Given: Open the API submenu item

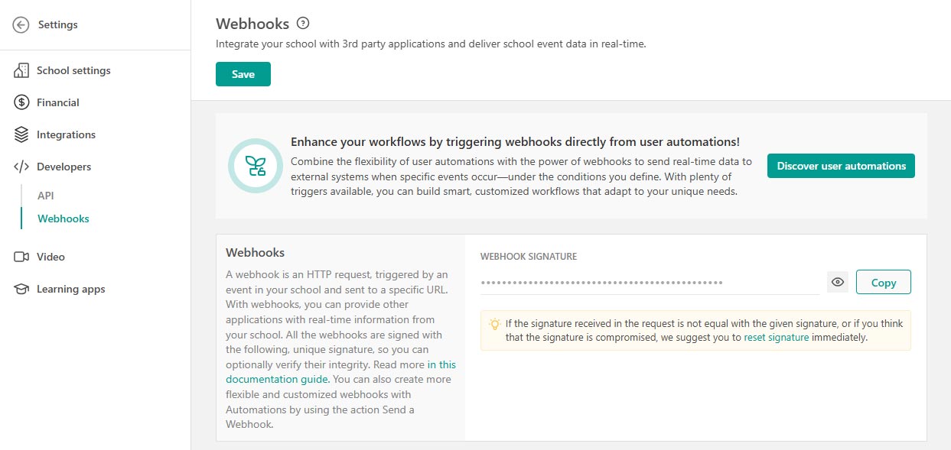Looking at the screenshot, I should (46, 196).
